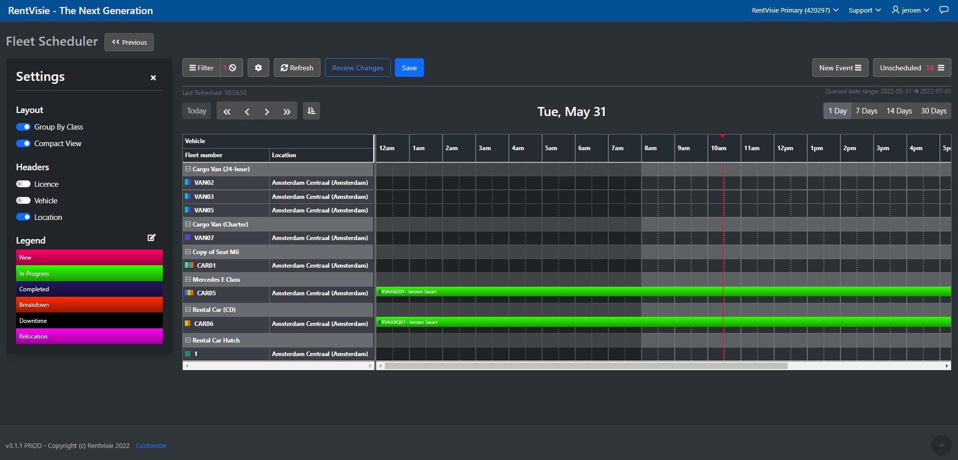Click the scroll-to-top arrow at bottom right

click(x=942, y=445)
